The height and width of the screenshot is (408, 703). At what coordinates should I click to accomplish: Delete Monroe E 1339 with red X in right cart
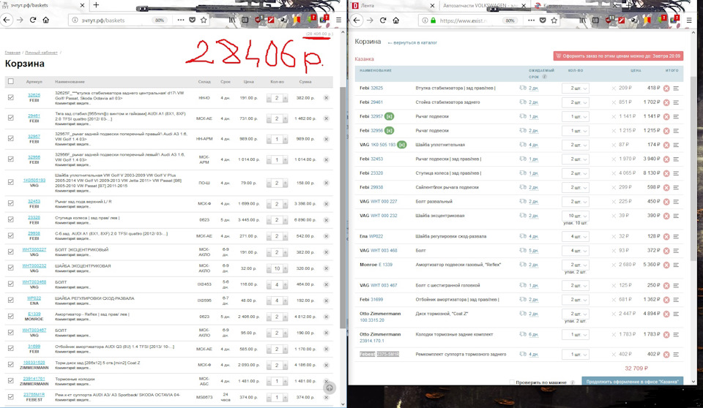coord(666,265)
